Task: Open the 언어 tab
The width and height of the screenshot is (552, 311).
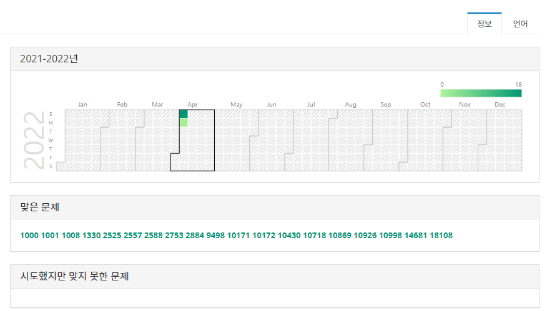Action: point(520,24)
